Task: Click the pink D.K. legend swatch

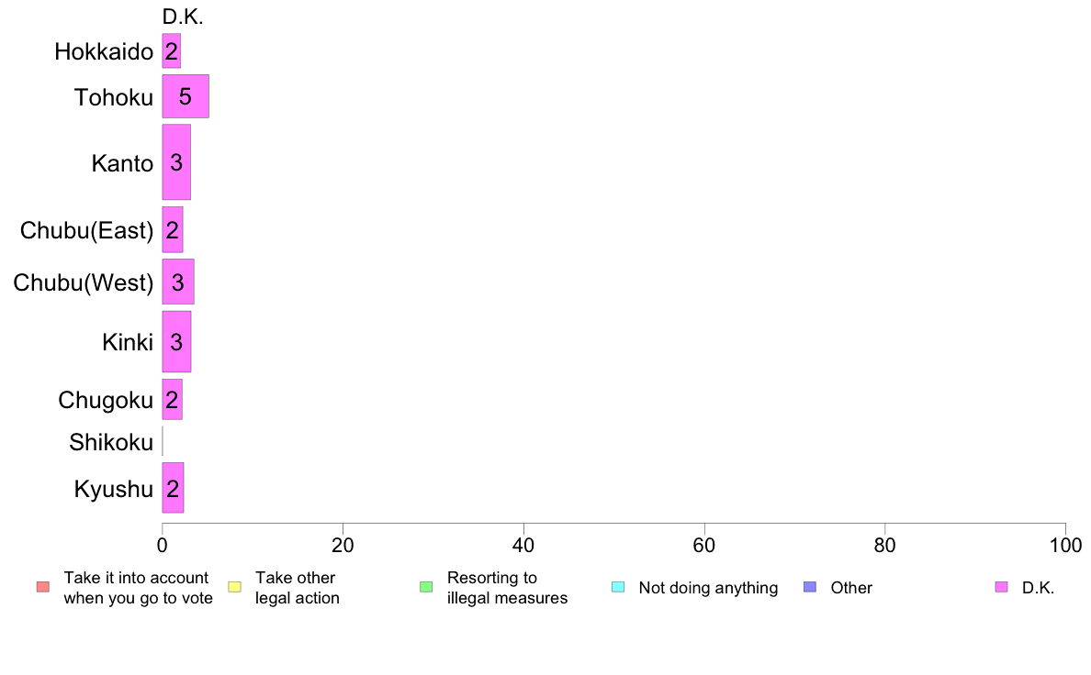Action: coord(1001,587)
